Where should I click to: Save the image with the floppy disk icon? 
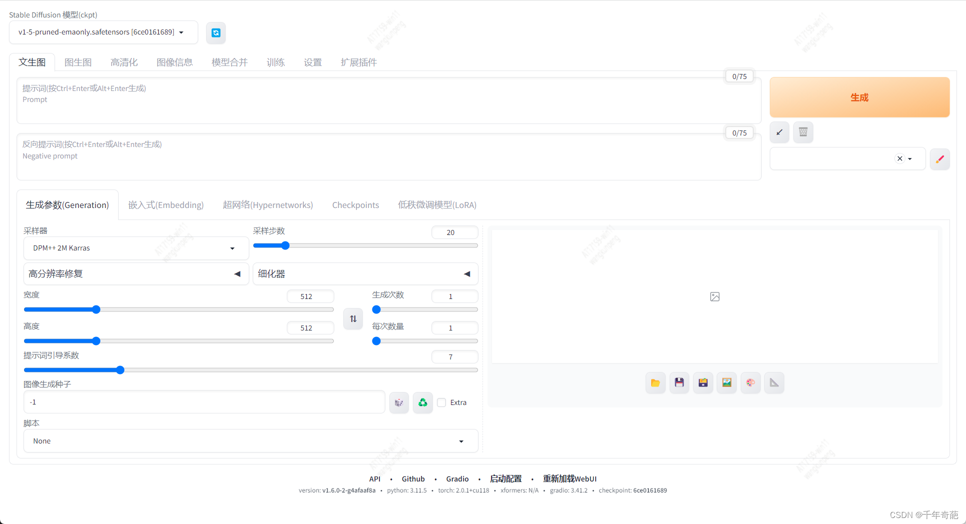pyautogui.click(x=679, y=383)
